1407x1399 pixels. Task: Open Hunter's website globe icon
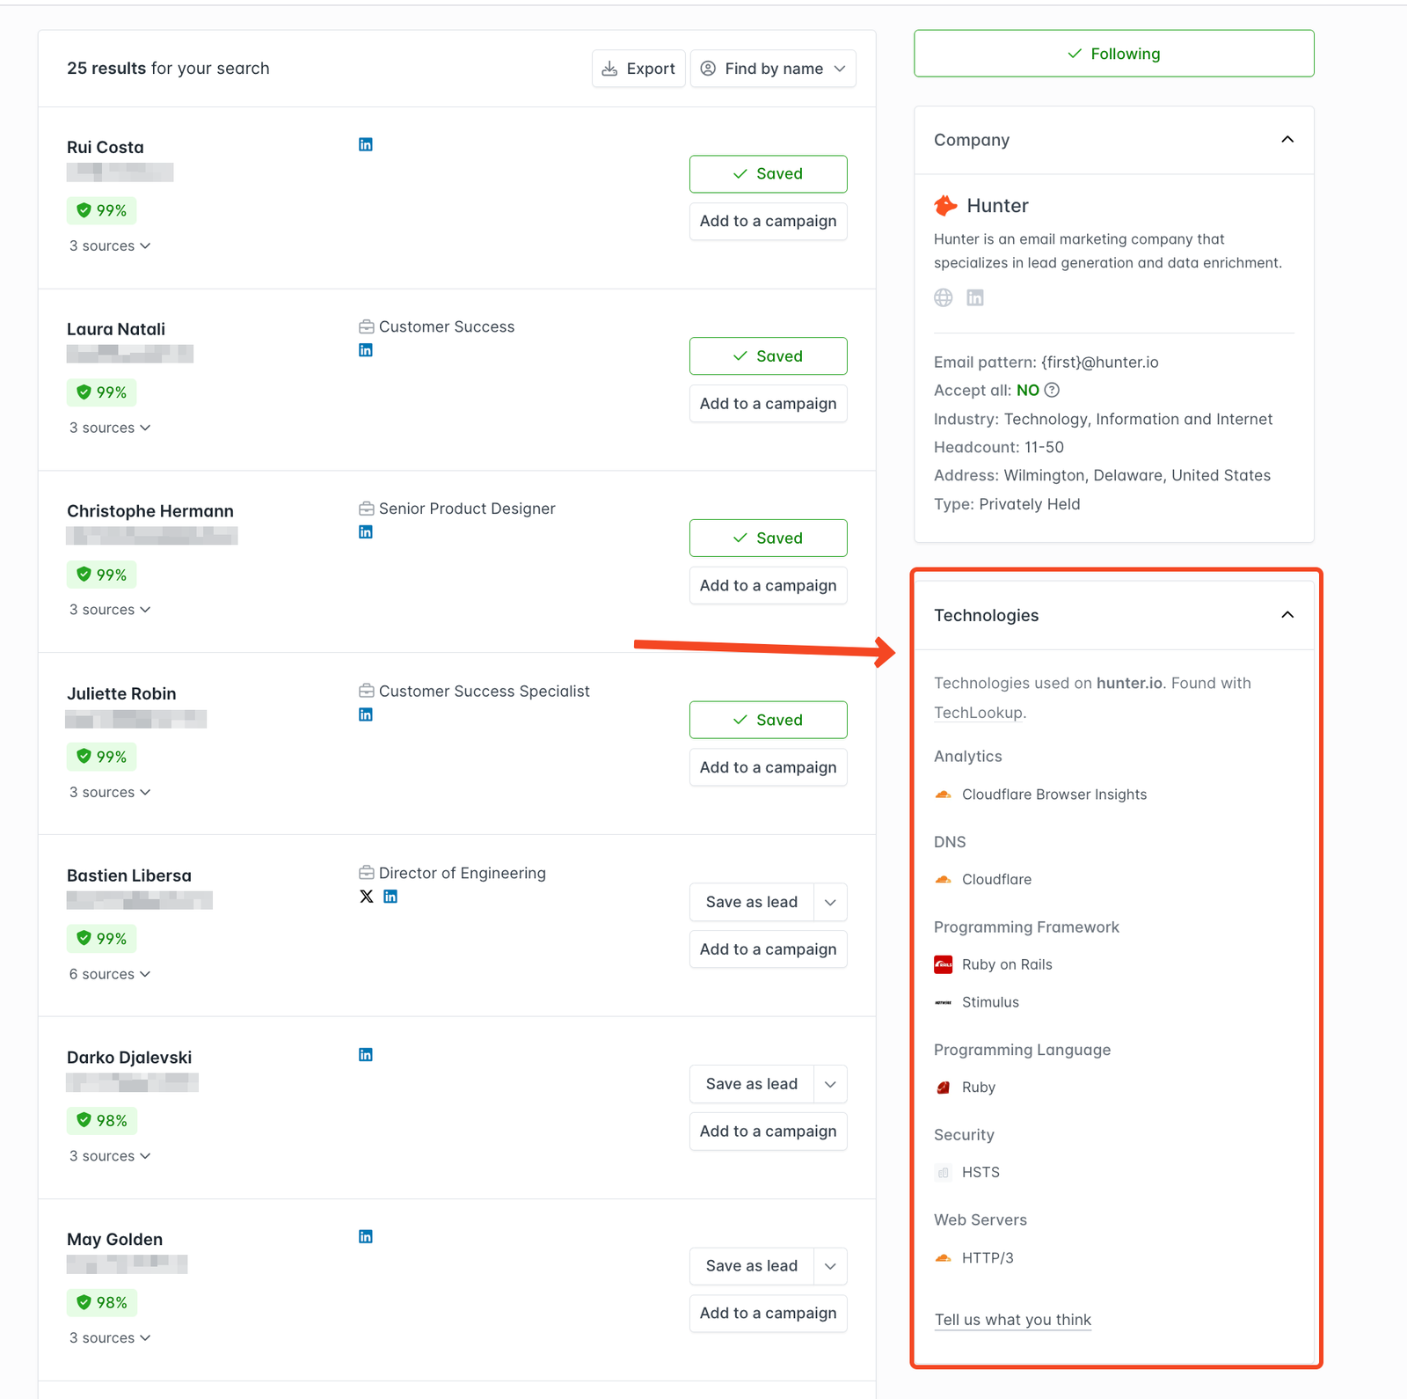pos(942,297)
